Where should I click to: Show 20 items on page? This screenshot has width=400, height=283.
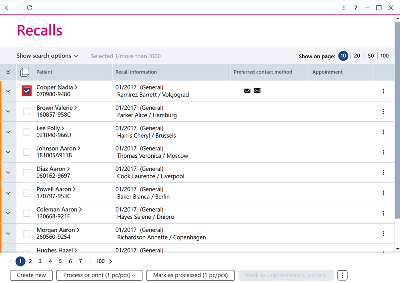coord(357,56)
